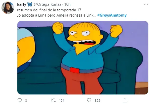Open the #GreysAnatomy hashtag link
Viewport: 150px width, 104px height.
(112, 15)
